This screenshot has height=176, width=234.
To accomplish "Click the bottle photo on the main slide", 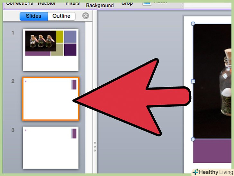I will pos(212,81).
